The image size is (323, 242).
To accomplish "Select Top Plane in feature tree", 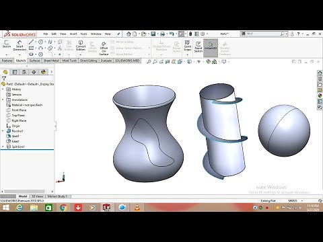I will tap(18, 115).
